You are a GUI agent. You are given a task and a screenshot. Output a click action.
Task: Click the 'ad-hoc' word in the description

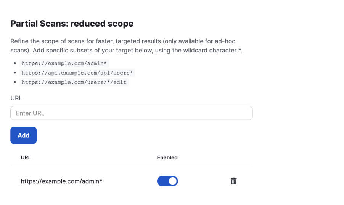click(229, 41)
